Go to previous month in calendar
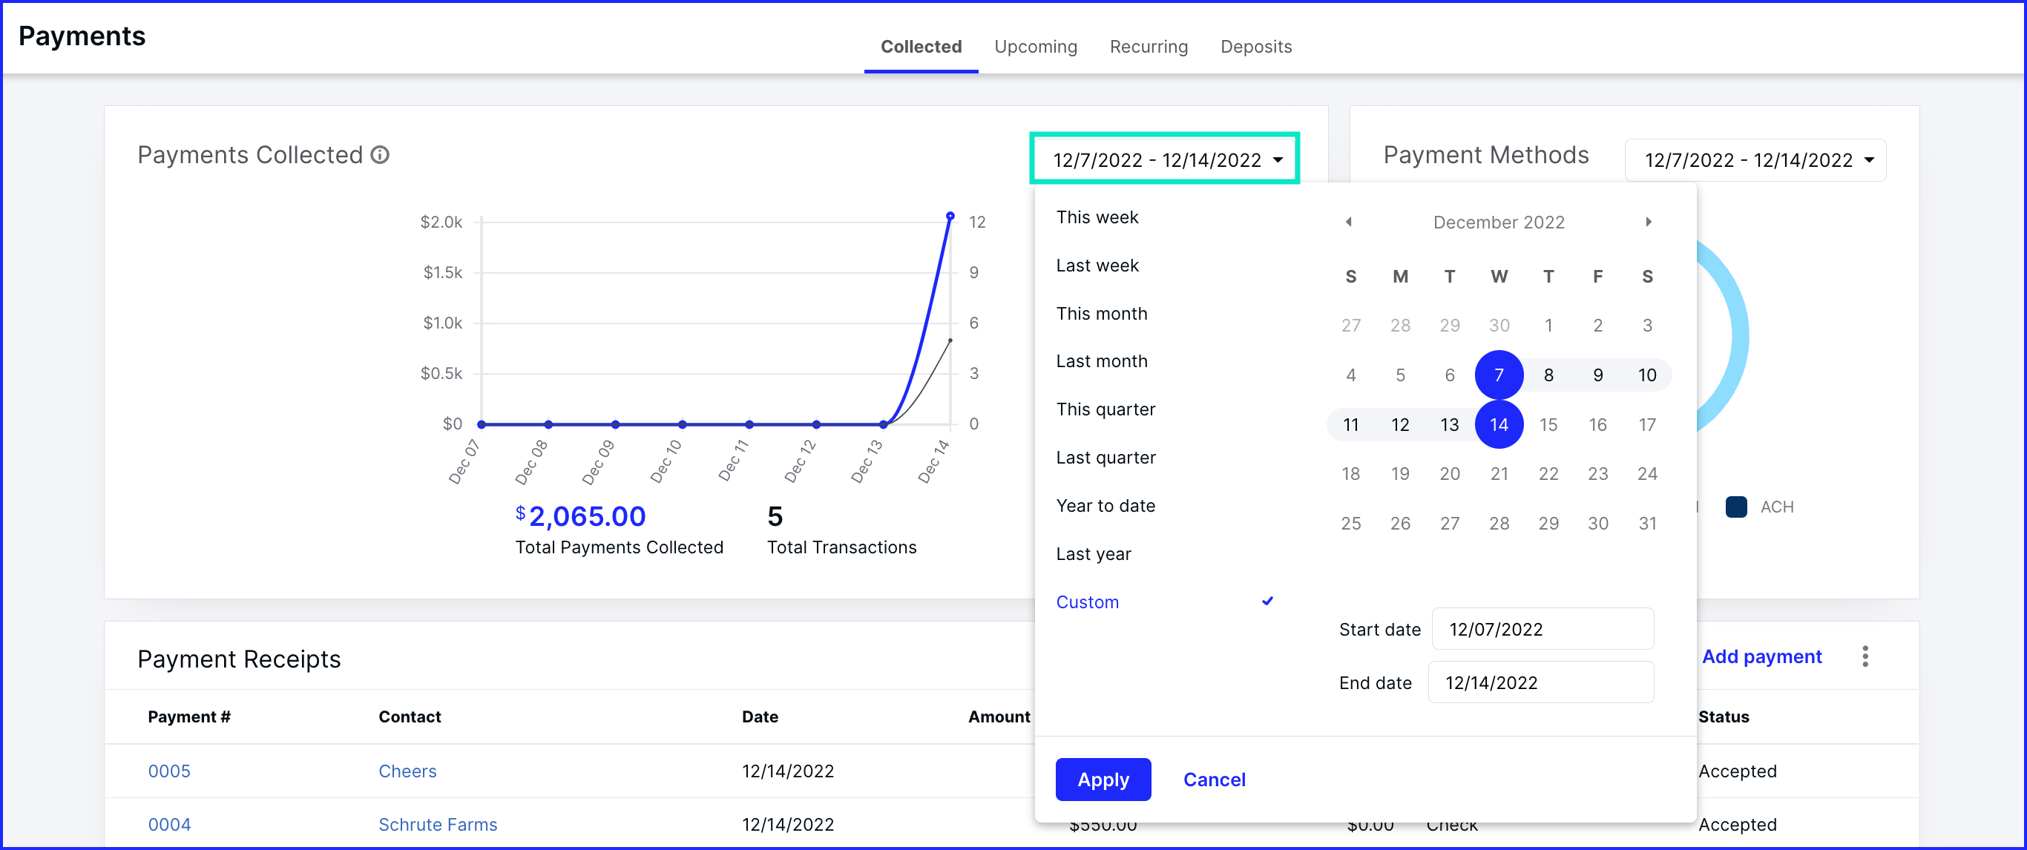The image size is (2027, 850). tap(1349, 222)
